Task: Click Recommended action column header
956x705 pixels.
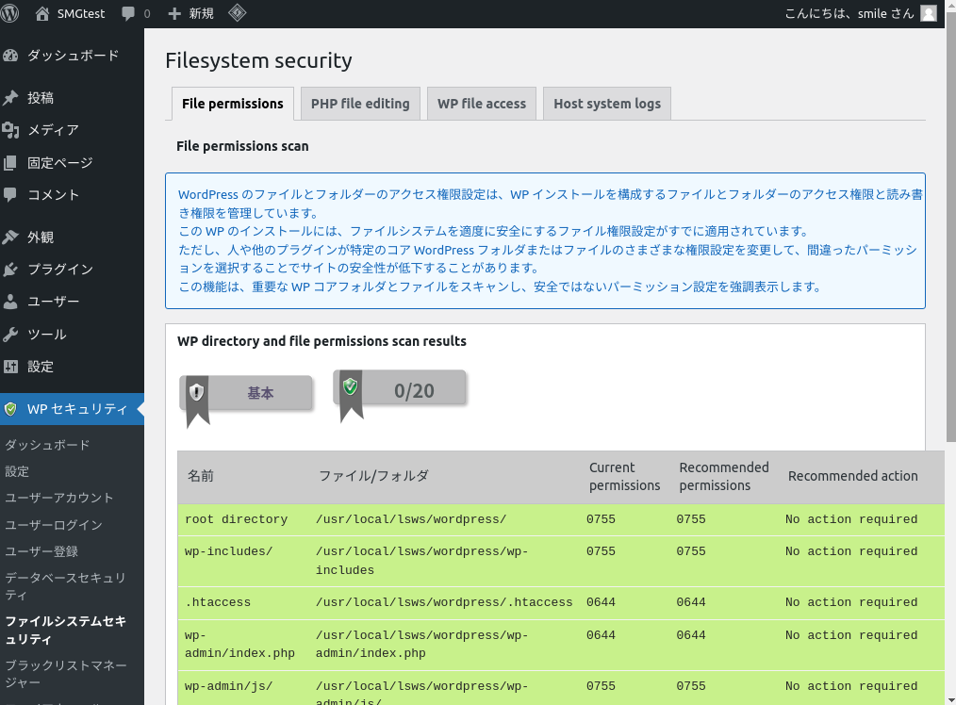Action: 852,476
